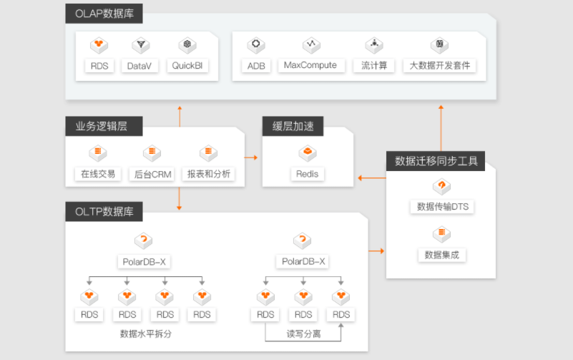Click the 流计算 text label
The height and width of the screenshot is (360, 573).
(x=374, y=65)
